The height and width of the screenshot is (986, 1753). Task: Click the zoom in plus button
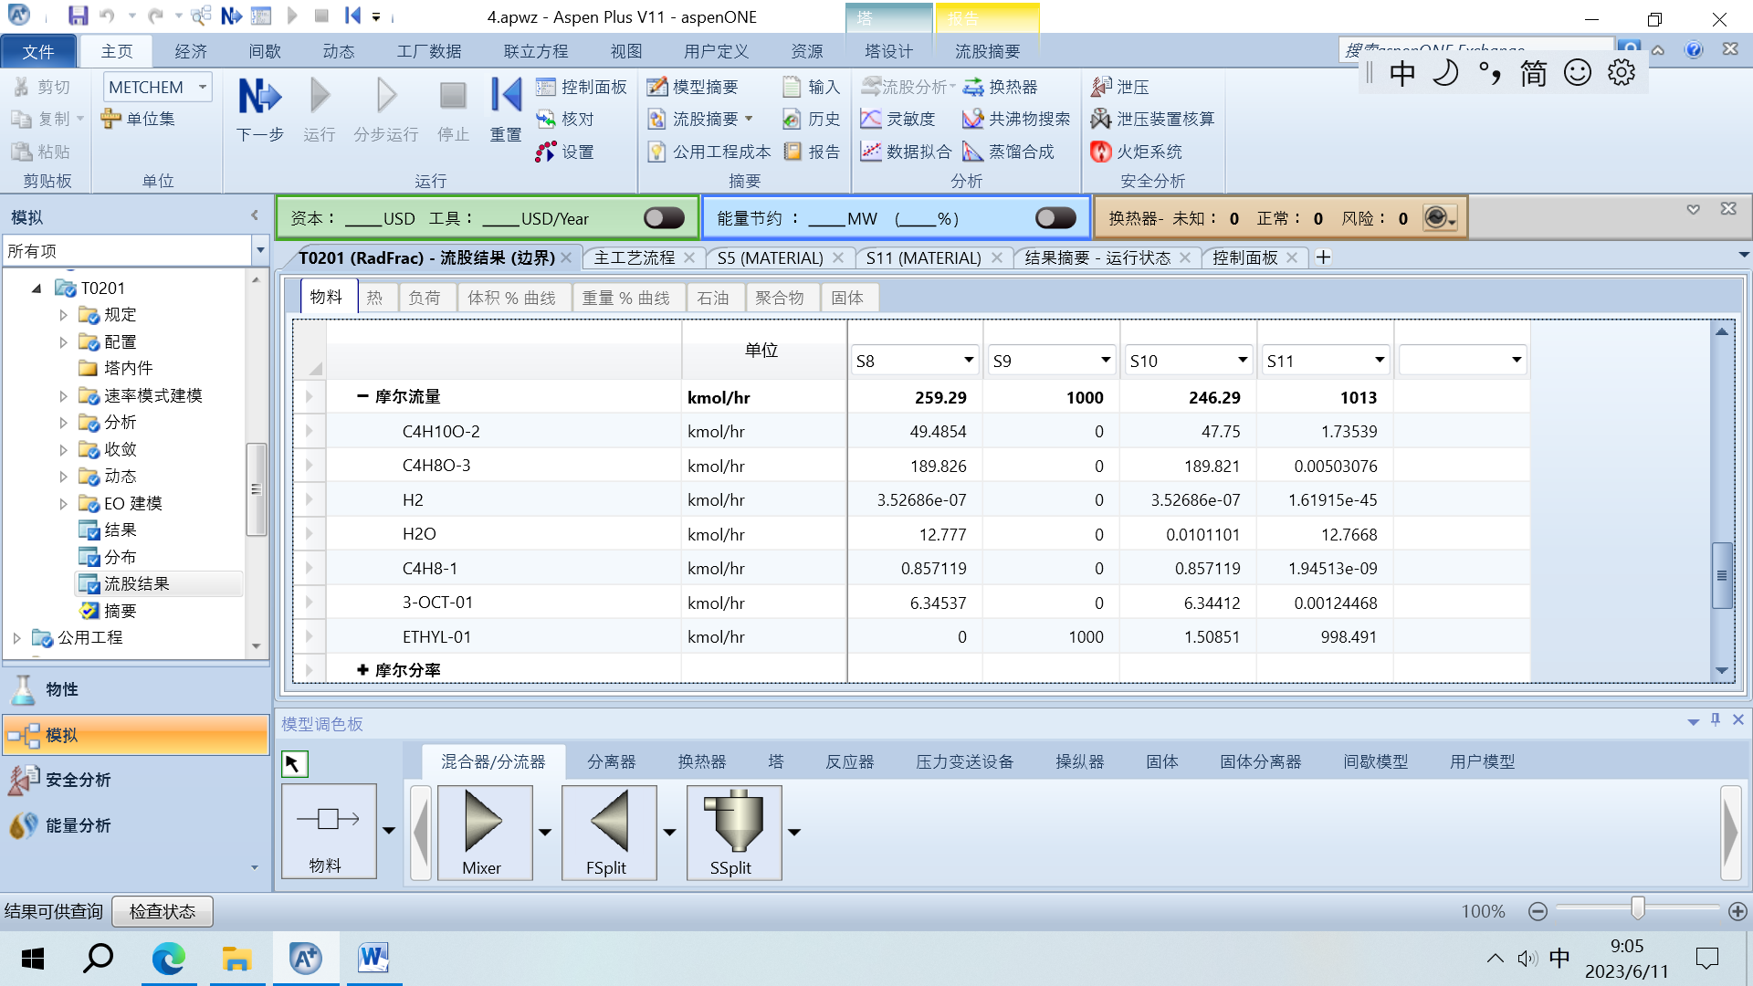[1737, 911]
